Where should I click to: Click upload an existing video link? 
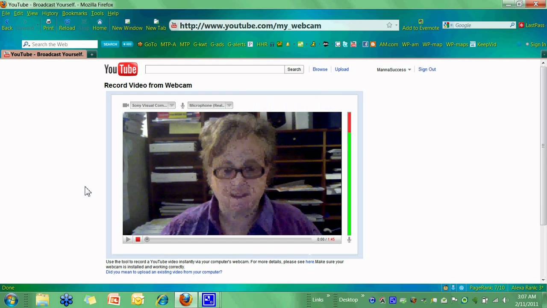[x=164, y=272]
